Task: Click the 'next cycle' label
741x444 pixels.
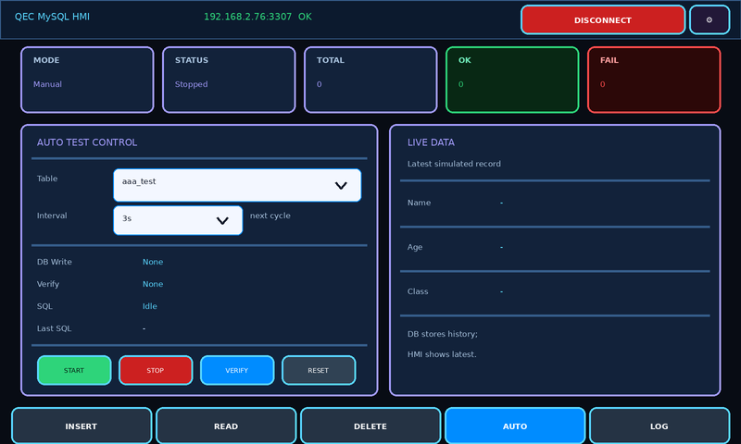Action: (x=270, y=216)
